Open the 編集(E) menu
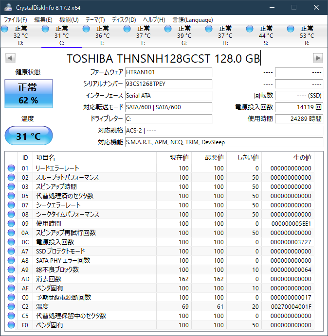Image resolution: width=328 pixels, height=336 pixels. point(43,20)
